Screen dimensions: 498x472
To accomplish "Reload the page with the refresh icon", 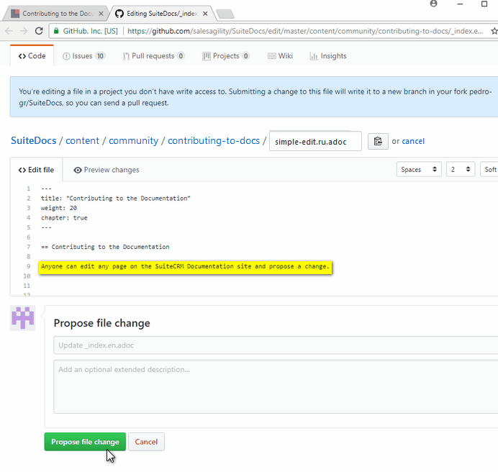I will 39,31.
